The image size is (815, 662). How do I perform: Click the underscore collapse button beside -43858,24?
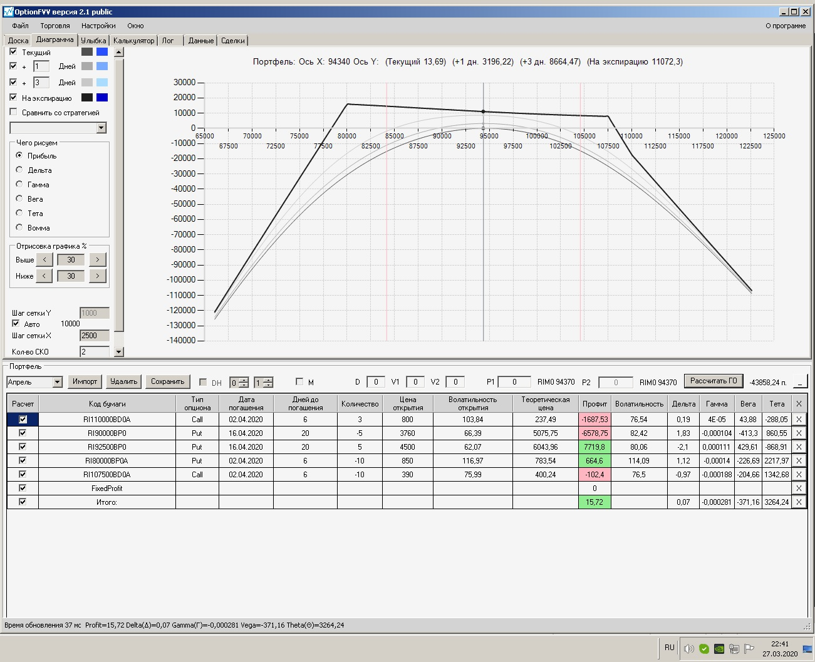(x=800, y=381)
